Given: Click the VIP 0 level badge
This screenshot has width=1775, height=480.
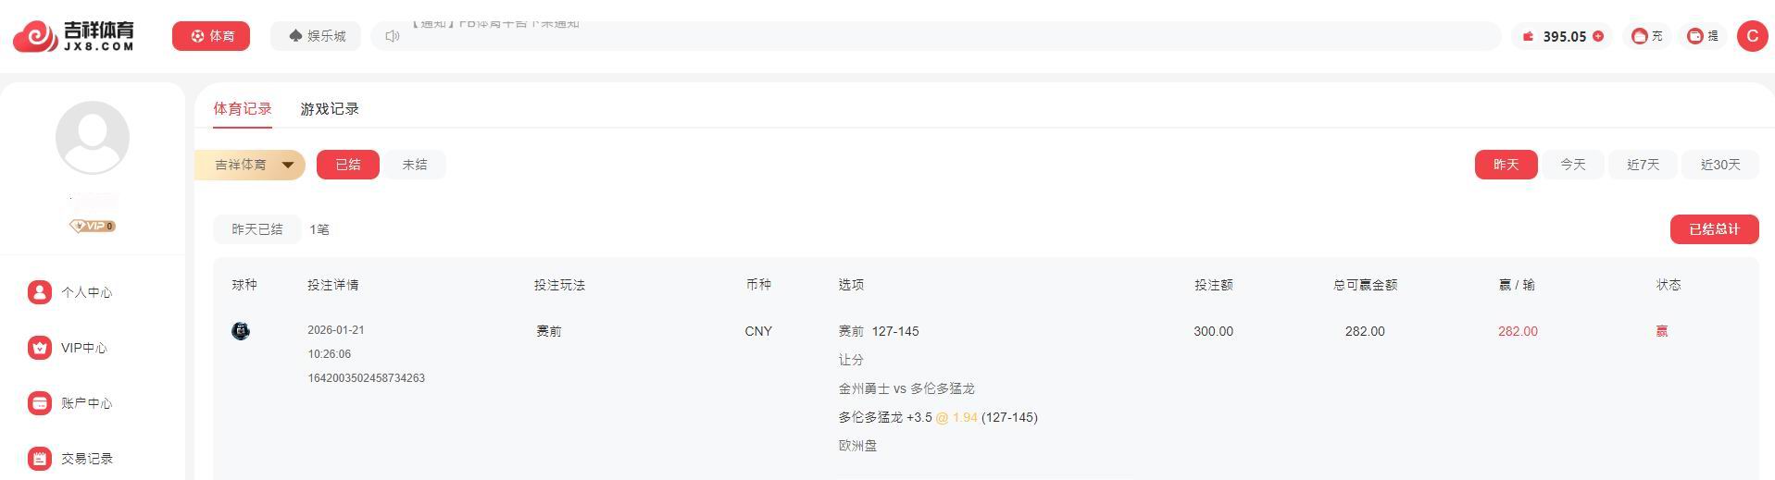Looking at the screenshot, I should (x=93, y=226).
